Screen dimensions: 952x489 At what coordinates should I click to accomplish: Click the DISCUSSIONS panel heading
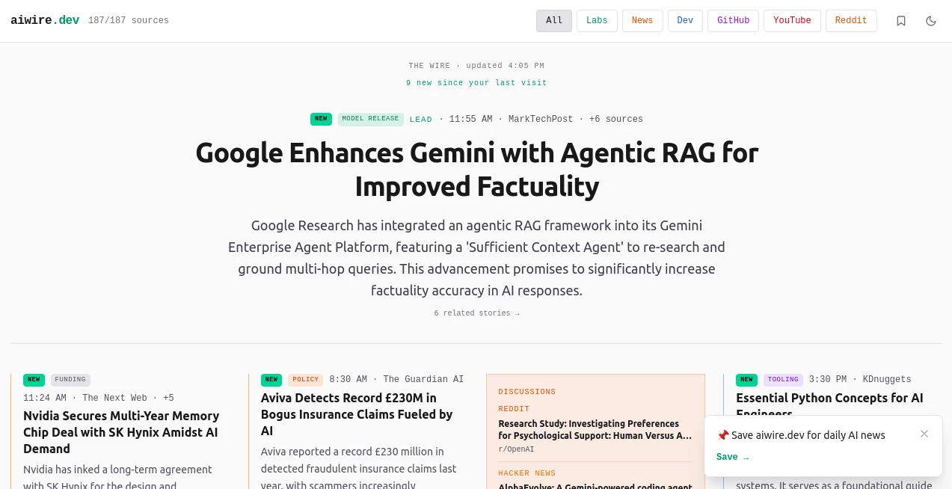click(527, 392)
